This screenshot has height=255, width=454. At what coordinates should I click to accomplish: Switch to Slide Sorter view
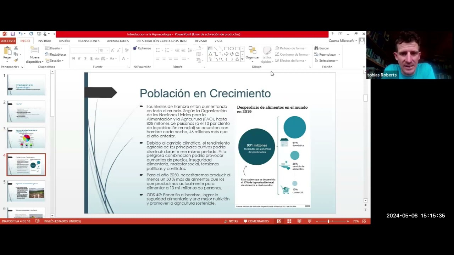point(289,221)
